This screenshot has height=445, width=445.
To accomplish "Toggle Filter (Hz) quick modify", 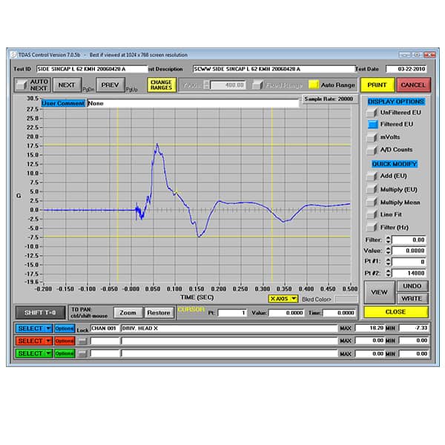I will pos(372,228).
